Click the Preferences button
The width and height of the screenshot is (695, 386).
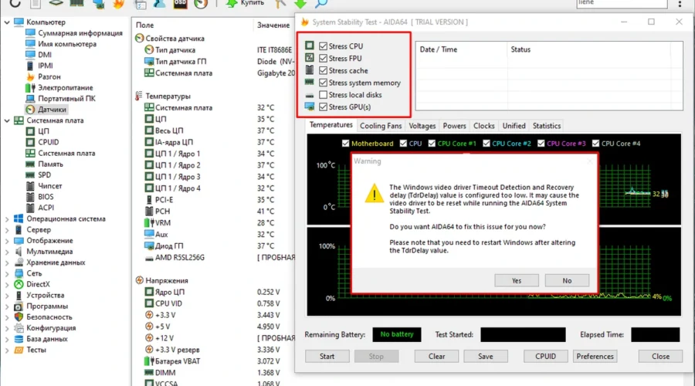595,357
